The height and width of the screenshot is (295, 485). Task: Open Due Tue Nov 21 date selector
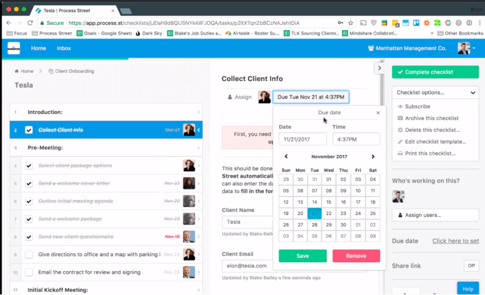(311, 97)
